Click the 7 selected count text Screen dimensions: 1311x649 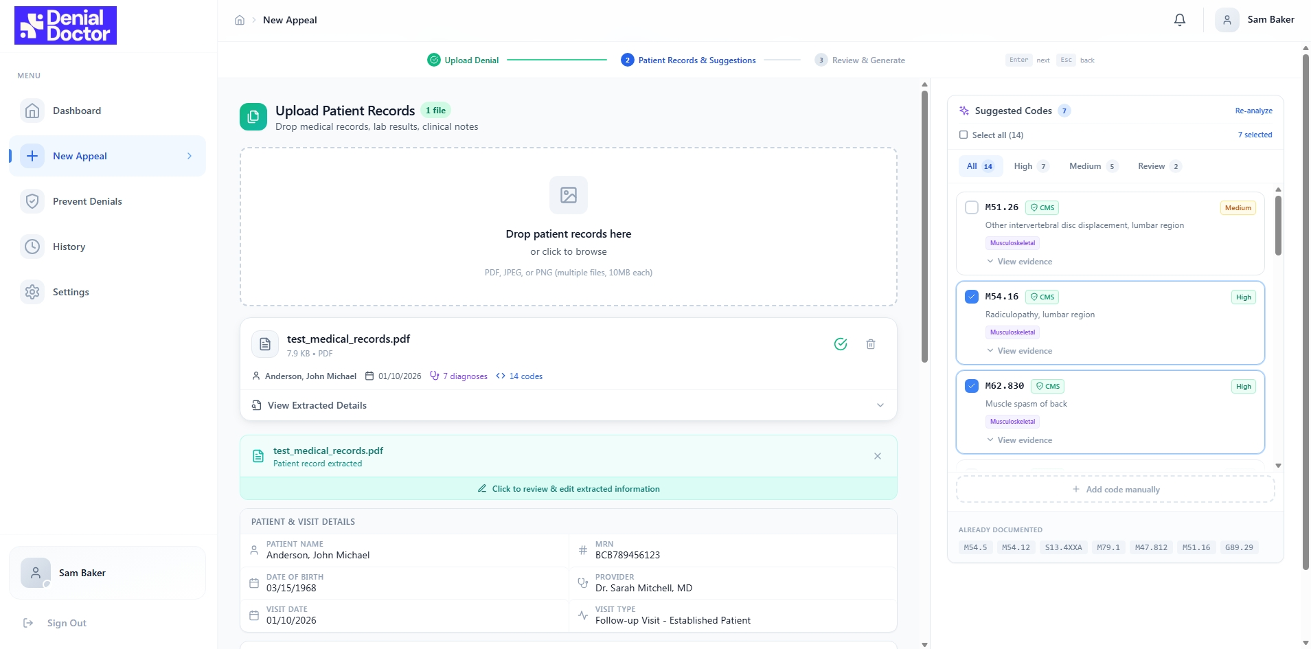coord(1255,135)
